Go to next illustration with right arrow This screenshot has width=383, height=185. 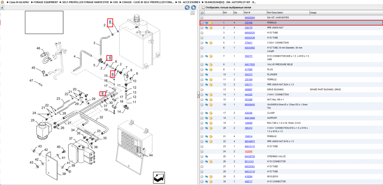(x=193, y=8)
